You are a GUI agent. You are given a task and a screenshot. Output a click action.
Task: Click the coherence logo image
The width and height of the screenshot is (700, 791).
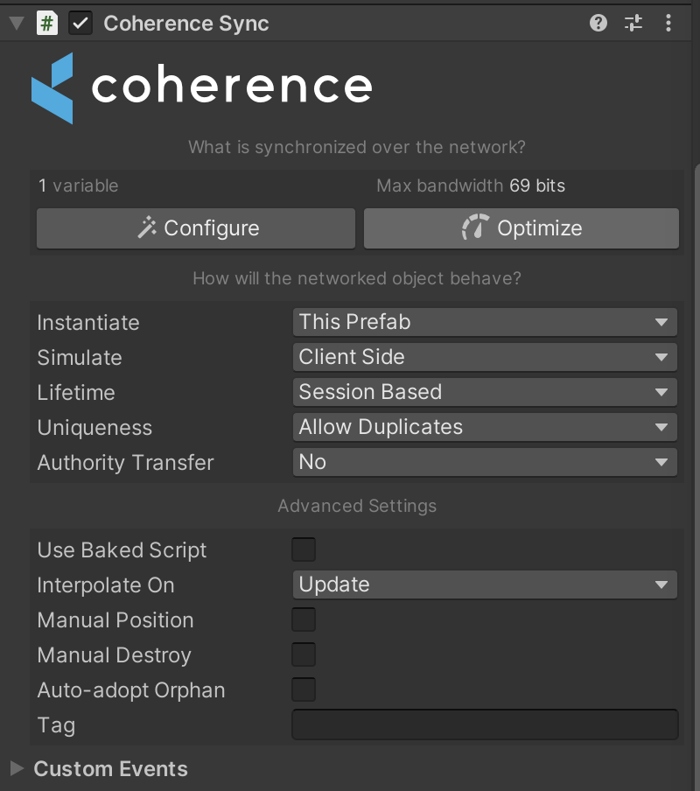[x=201, y=87]
